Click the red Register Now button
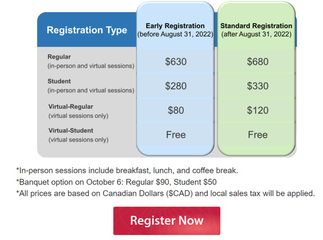323x240 pixels. pos(167,221)
